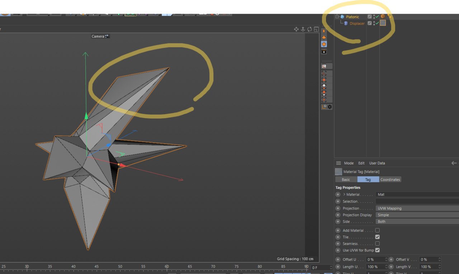459x274 pixels.
Task: Open the Attribute Manager hamburger menu
Action: tap(338, 163)
